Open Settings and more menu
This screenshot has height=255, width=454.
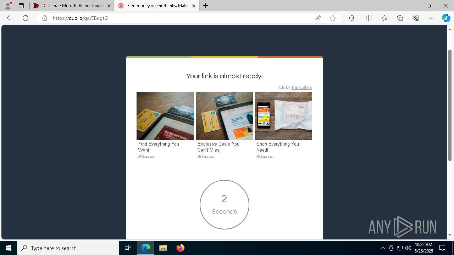point(431,18)
